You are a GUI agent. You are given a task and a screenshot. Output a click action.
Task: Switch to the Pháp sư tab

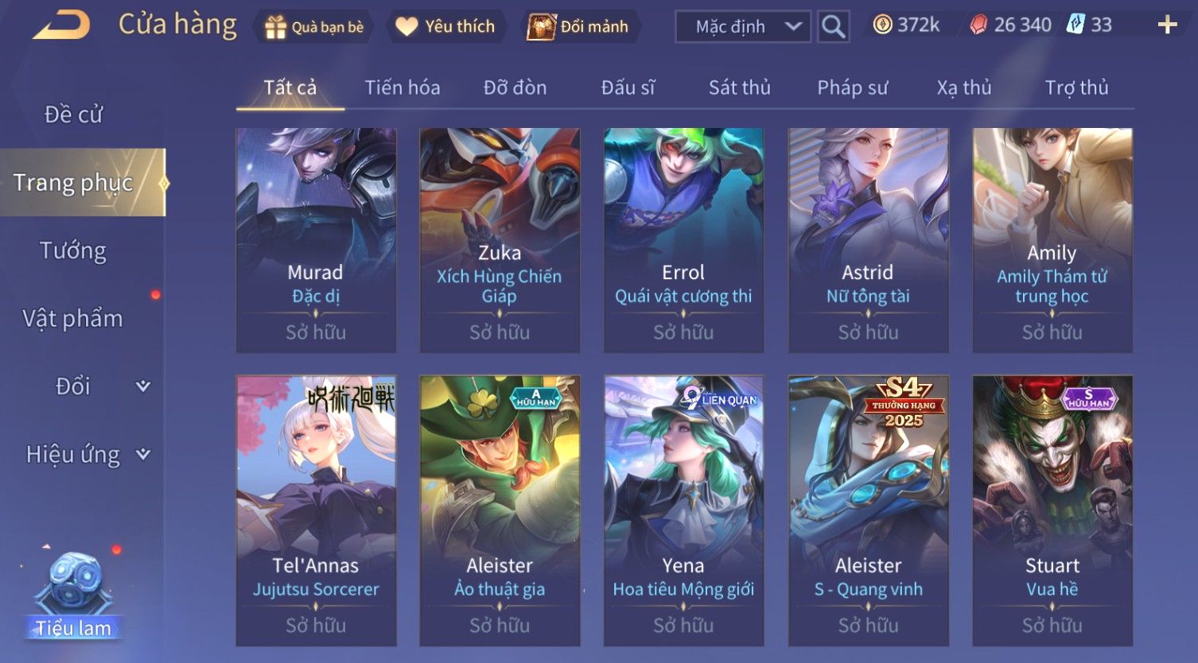[x=852, y=87]
